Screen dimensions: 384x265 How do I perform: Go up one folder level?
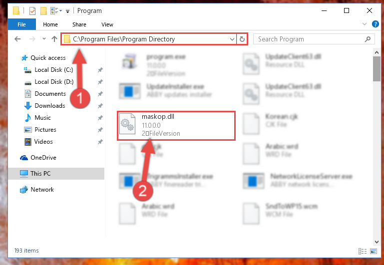54,39
